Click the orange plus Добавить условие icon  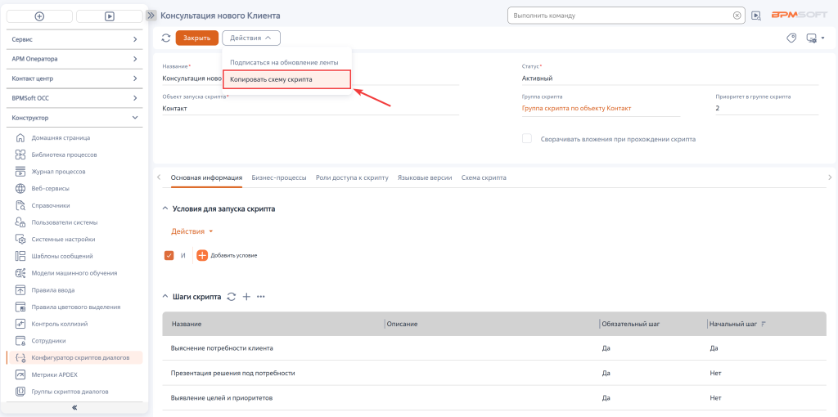pyautogui.click(x=202, y=255)
